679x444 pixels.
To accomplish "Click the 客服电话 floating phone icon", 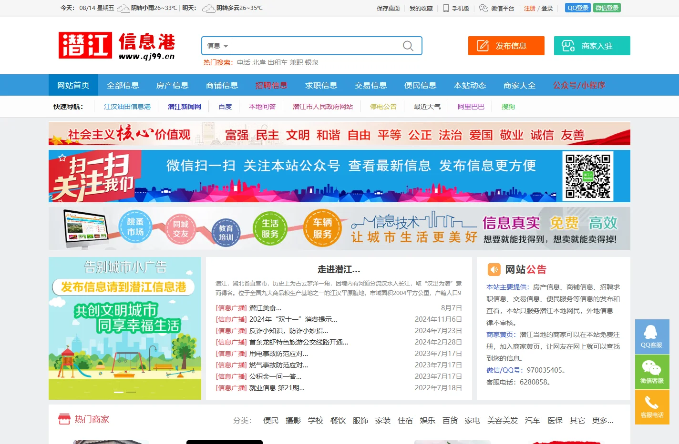I will pyautogui.click(x=651, y=407).
